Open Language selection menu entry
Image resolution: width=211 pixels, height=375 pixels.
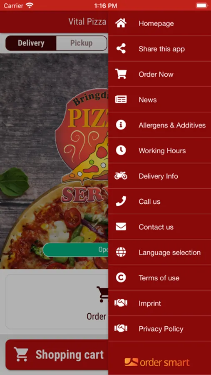[160, 252]
